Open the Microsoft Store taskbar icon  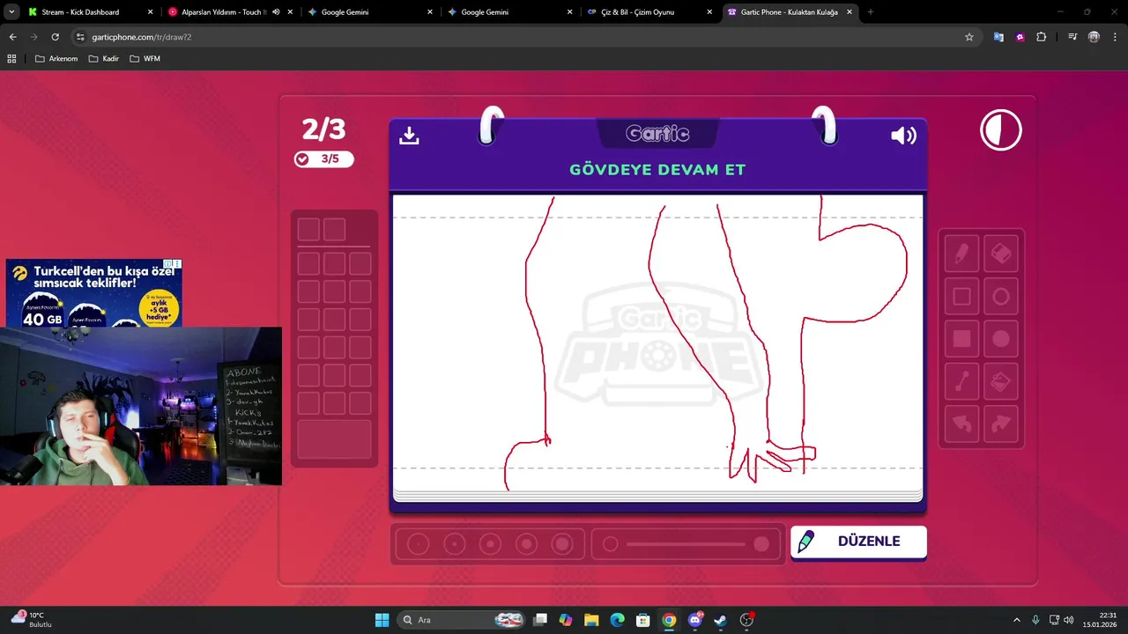tap(643, 620)
